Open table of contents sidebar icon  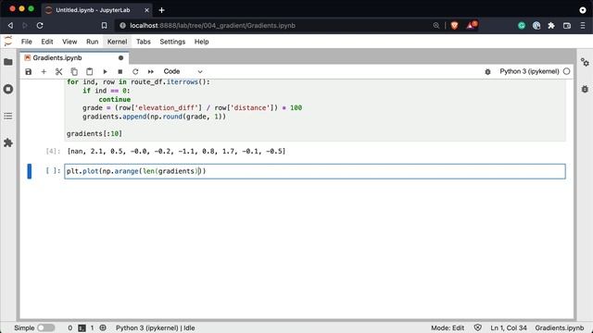pos(8,116)
